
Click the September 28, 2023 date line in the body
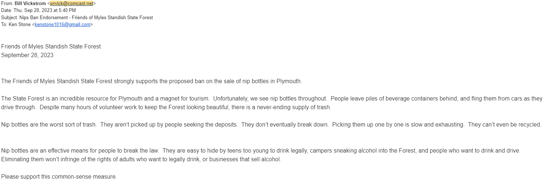tap(27, 55)
